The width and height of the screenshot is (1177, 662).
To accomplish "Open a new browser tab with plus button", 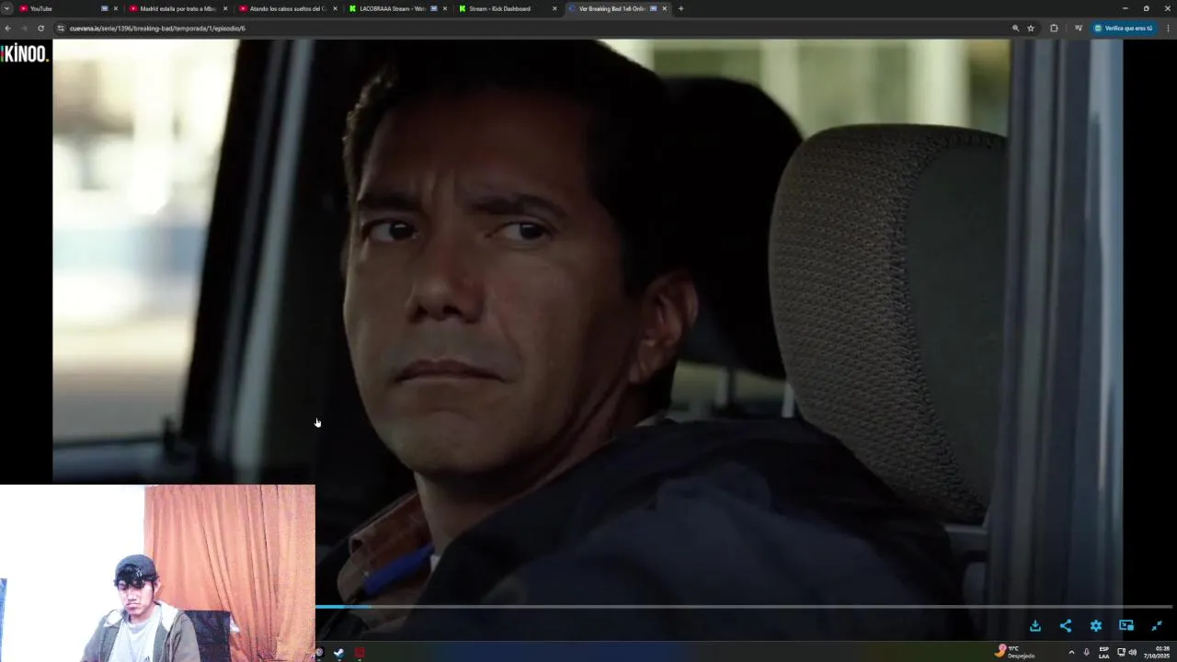I will [x=680, y=8].
